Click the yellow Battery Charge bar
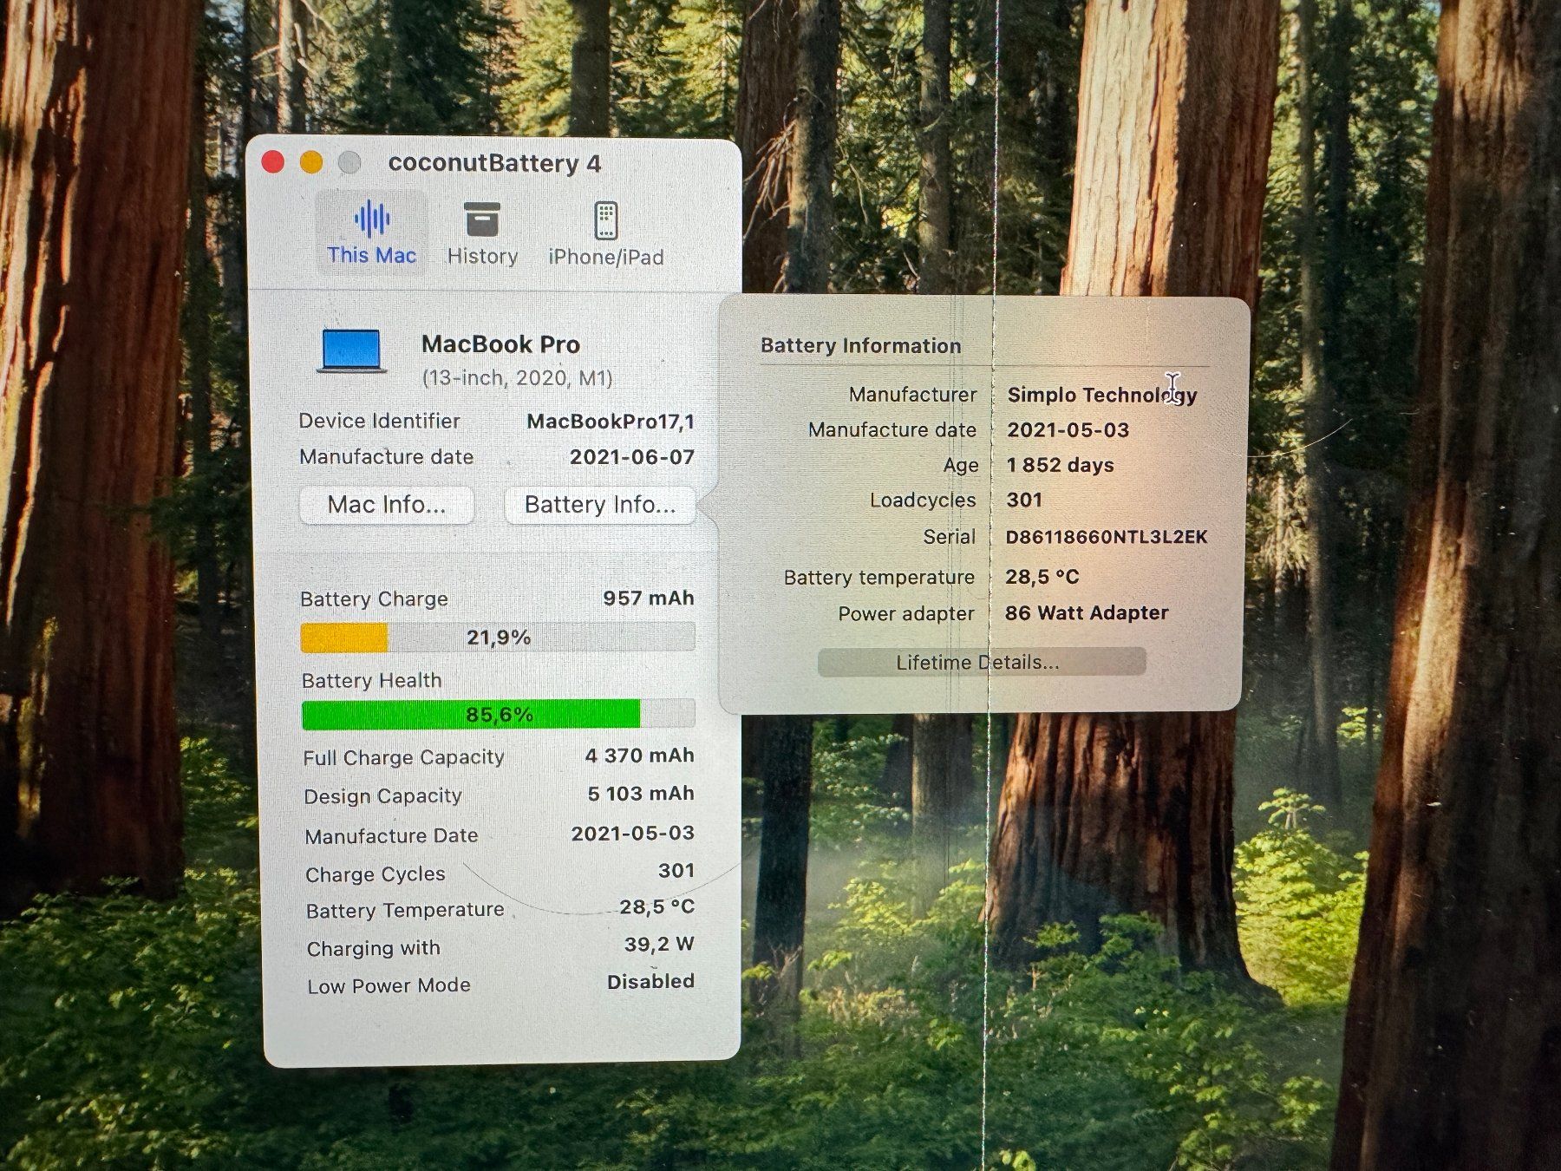The width and height of the screenshot is (1561, 1171). coord(344,638)
